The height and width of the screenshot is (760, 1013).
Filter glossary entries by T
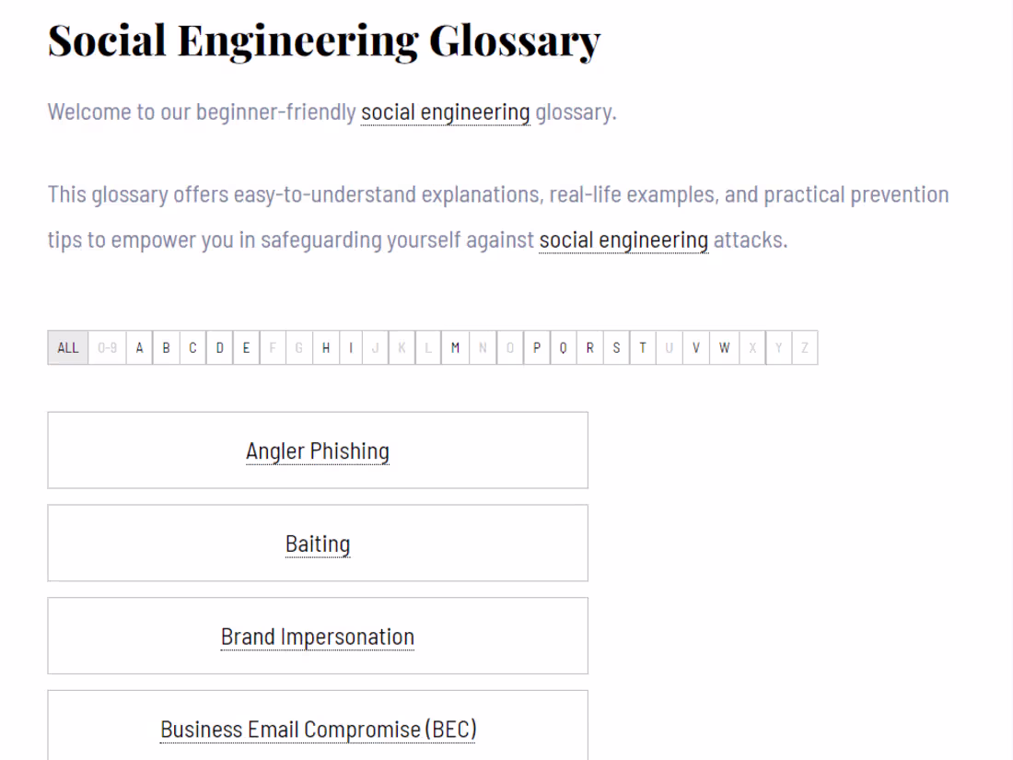(642, 347)
